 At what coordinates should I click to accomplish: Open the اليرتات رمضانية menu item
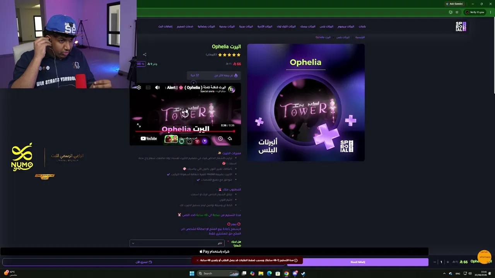[206, 27]
